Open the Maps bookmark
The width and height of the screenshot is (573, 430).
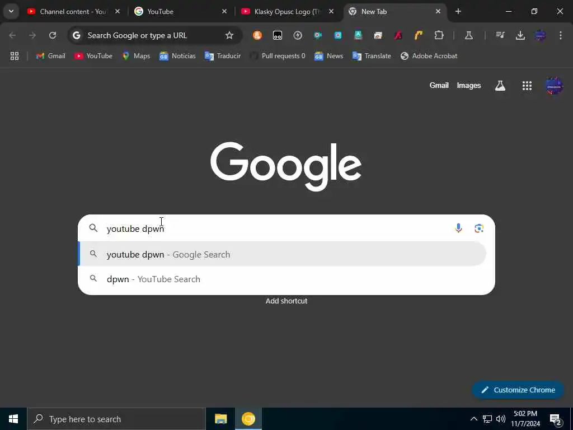click(137, 56)
